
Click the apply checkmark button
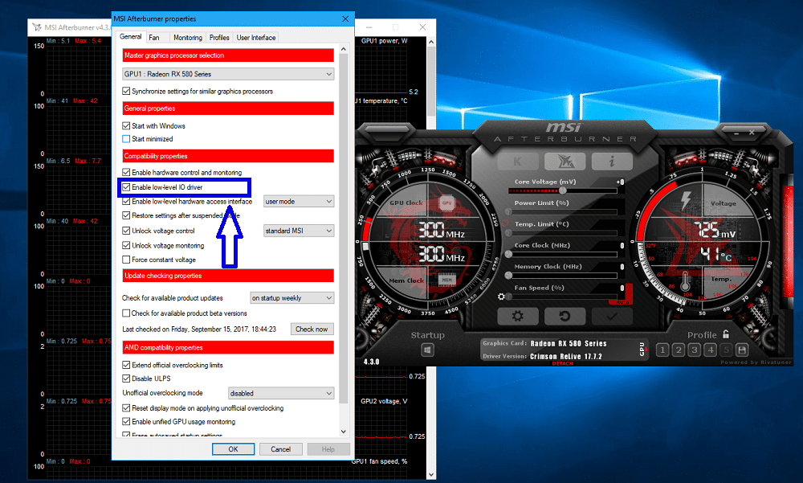pyautogui.click(x=612, y=317)
